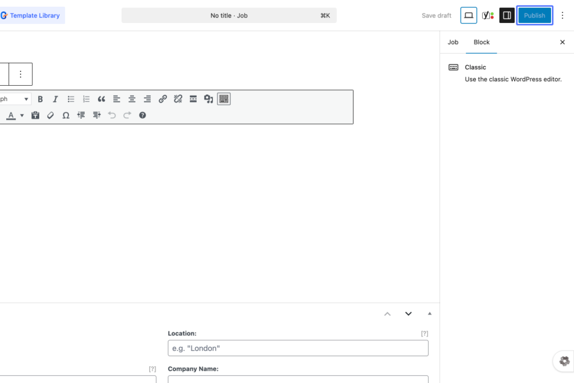Viewport: 574px width, 383px height.
Task: Insert a numbered list
Action: point(86,99)
